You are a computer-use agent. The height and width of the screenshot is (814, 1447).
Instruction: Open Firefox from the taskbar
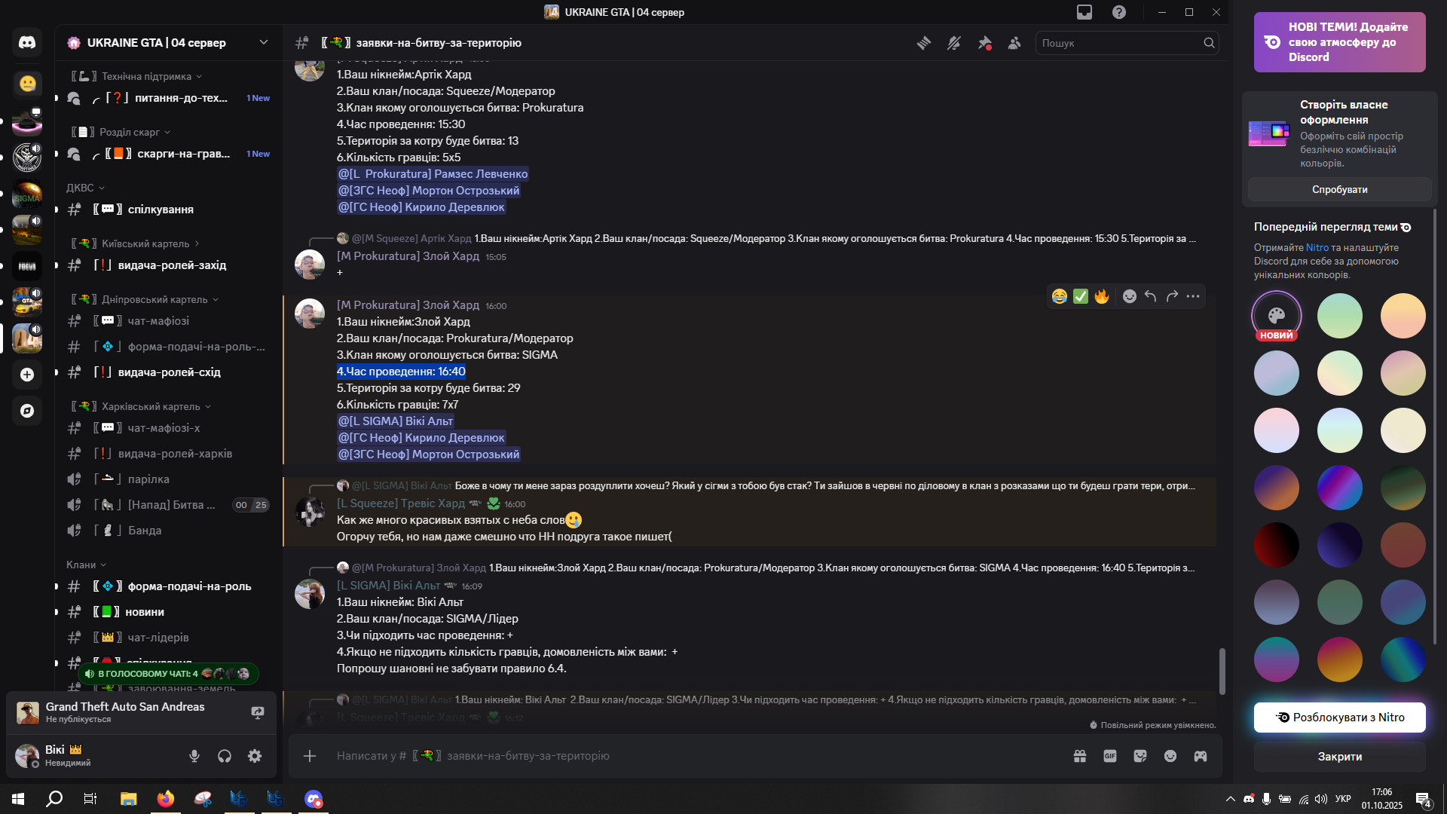(x=165, y=799)
